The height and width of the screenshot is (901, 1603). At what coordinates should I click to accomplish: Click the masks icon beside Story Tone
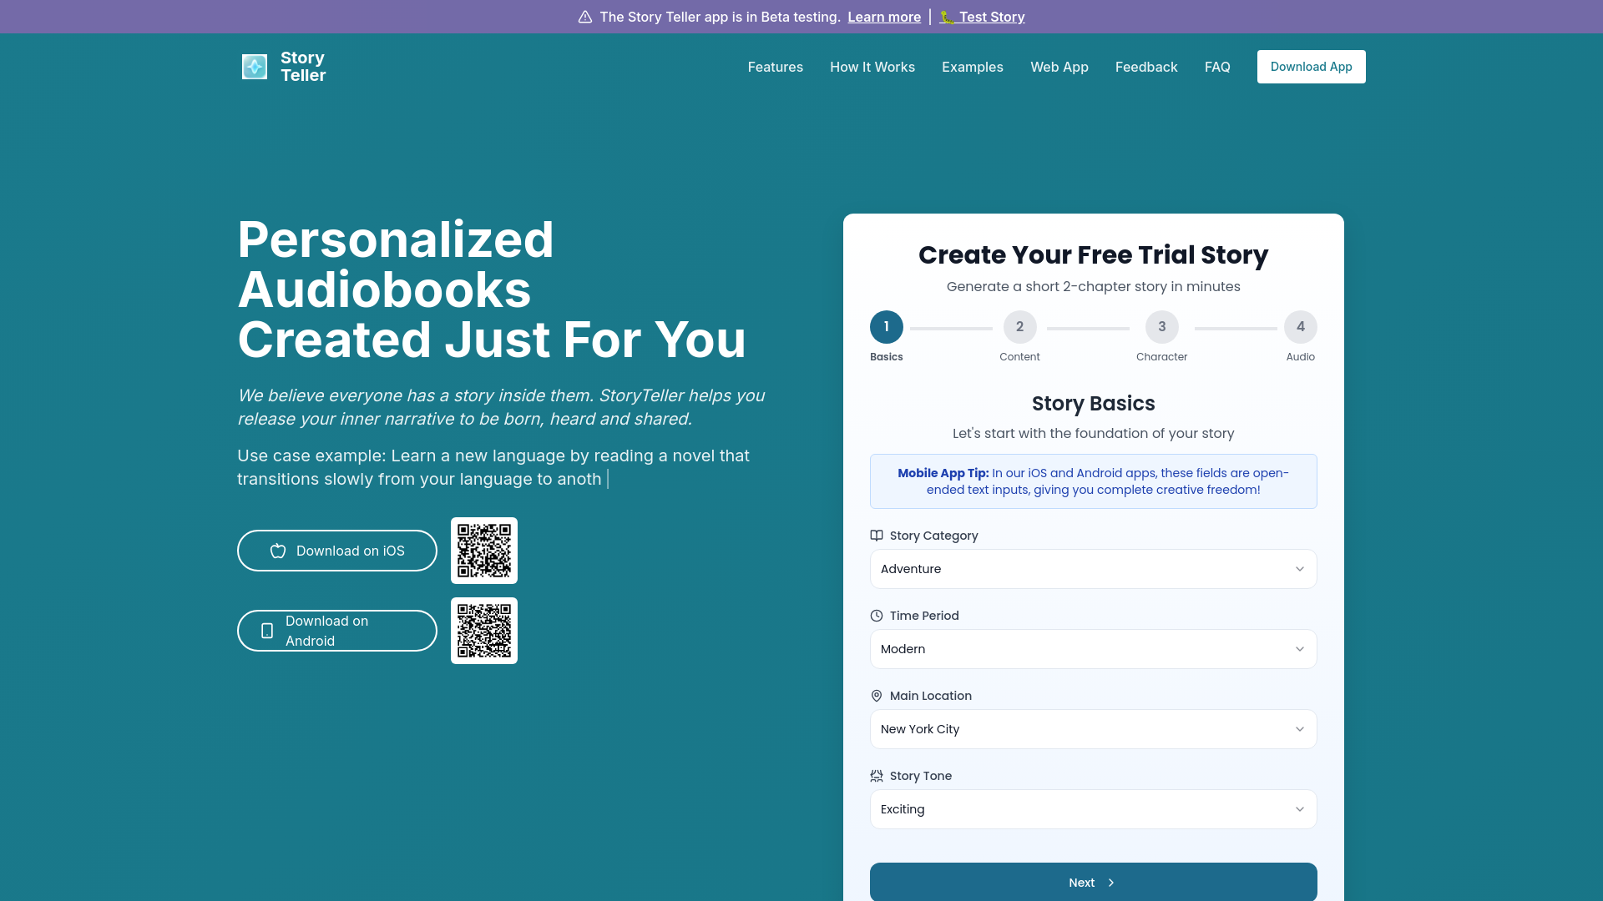876,776
